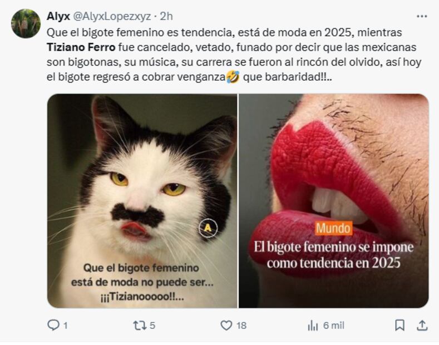Click the 6 mil views count
The width and height of the screenshot is (439, 345).
click(x=334, y=326)
